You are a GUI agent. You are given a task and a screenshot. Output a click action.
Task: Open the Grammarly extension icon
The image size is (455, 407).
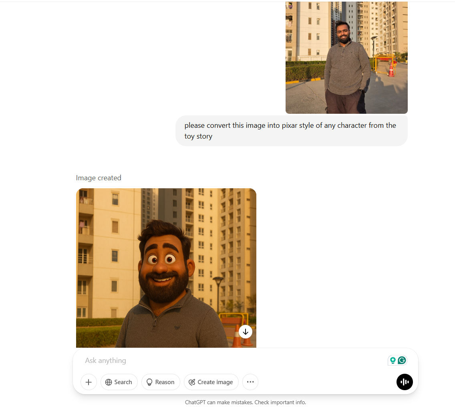click(x=402, y=360)
